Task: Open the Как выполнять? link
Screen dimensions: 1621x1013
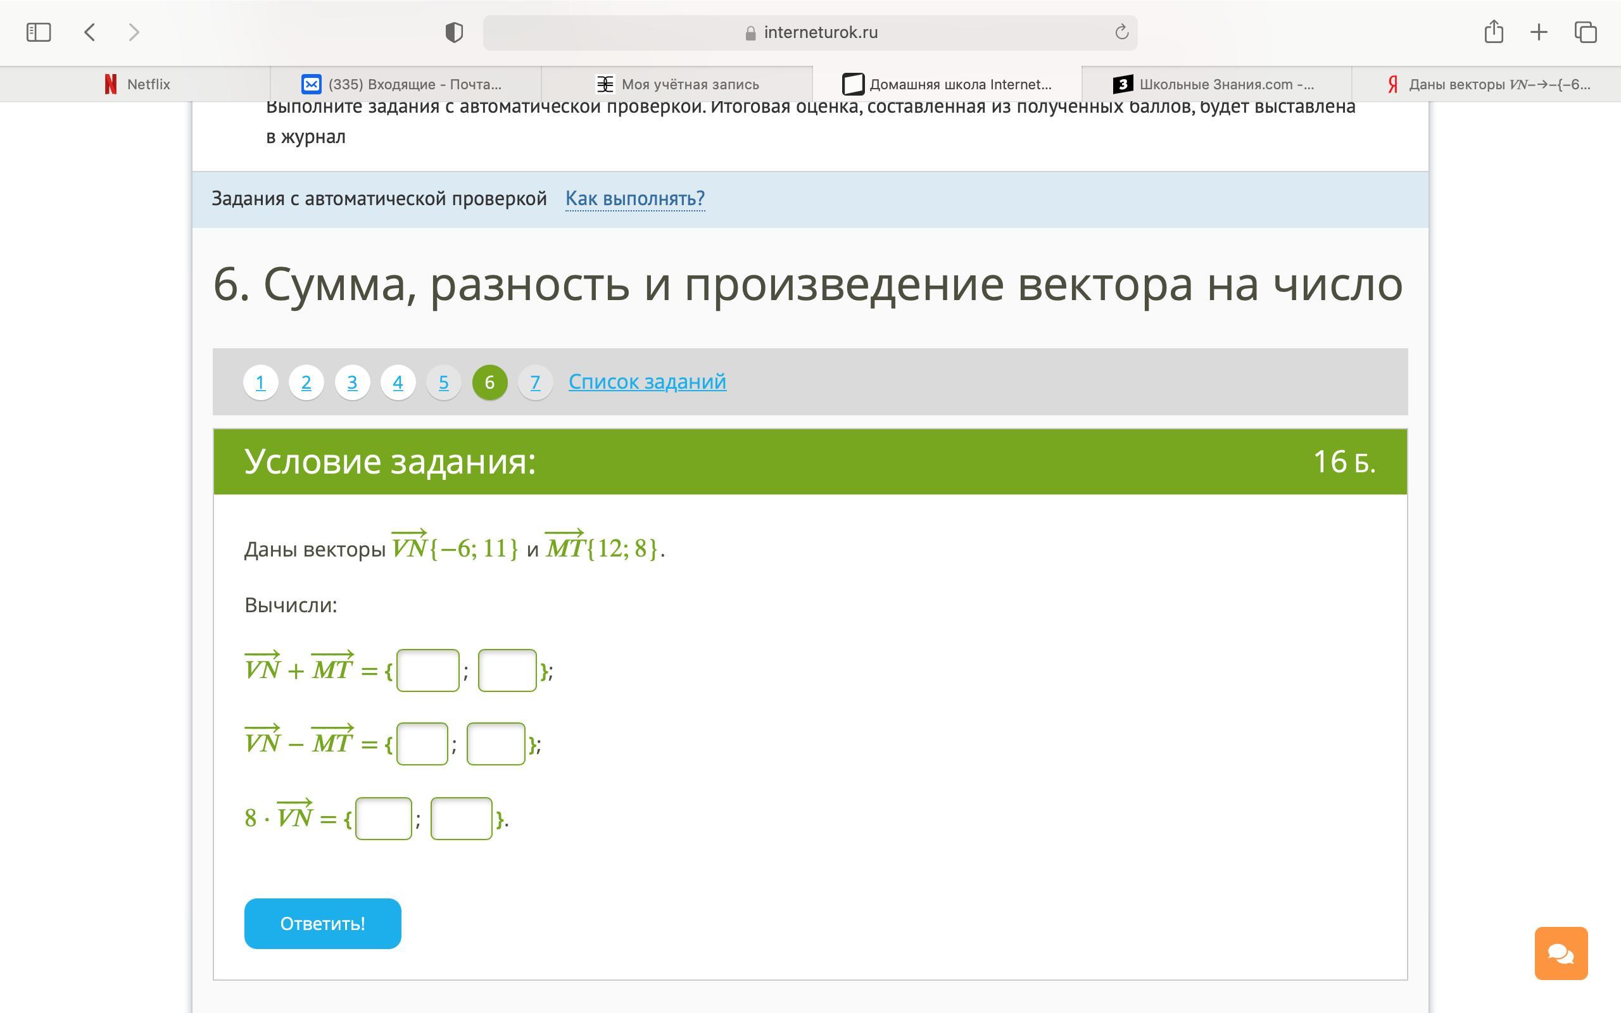Action: tap(634, 198)
